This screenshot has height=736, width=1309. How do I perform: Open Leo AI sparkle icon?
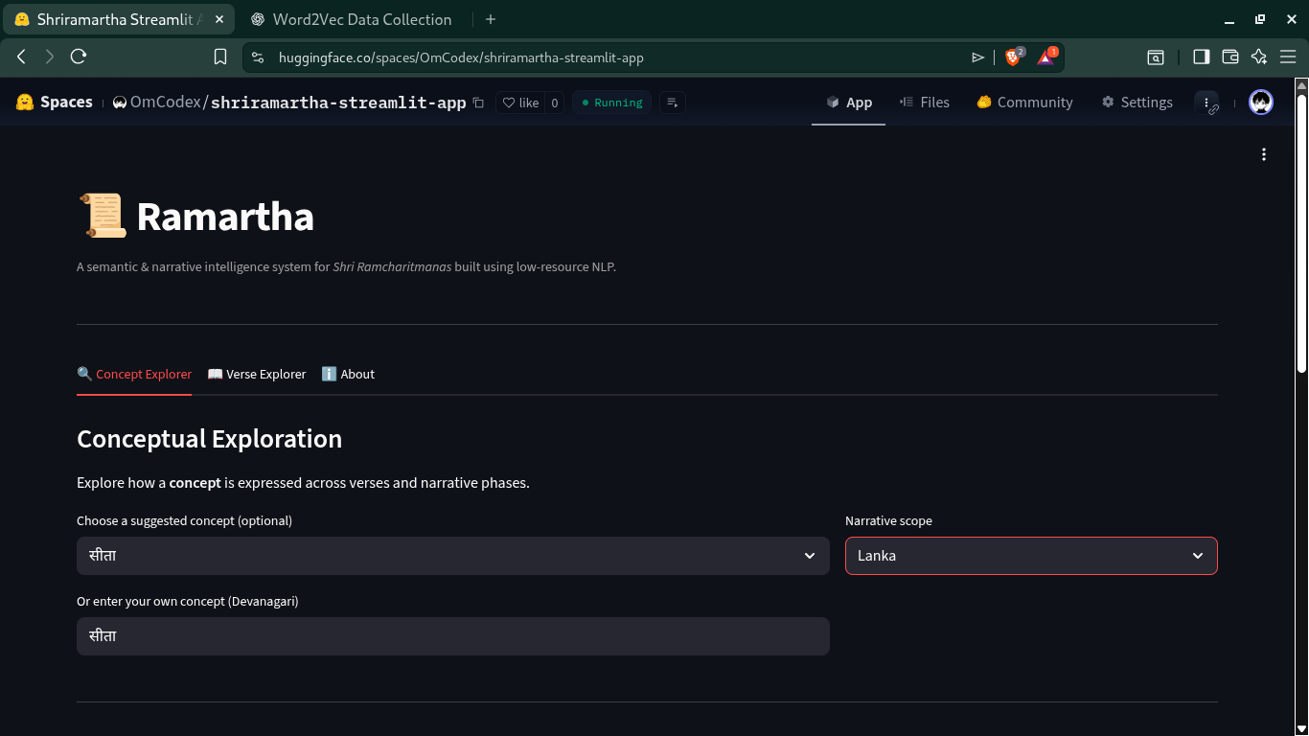(1259, 57)
